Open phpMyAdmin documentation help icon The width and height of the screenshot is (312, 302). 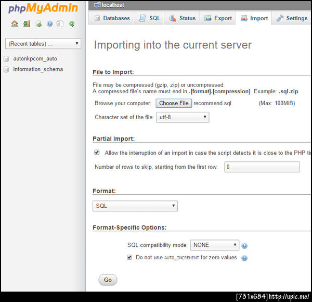pyautogui.click(x=50, y=24)
